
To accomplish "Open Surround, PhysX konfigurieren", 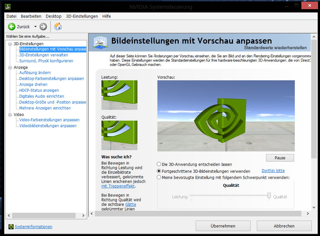I will pyautogui.click(x=46, y=61).
